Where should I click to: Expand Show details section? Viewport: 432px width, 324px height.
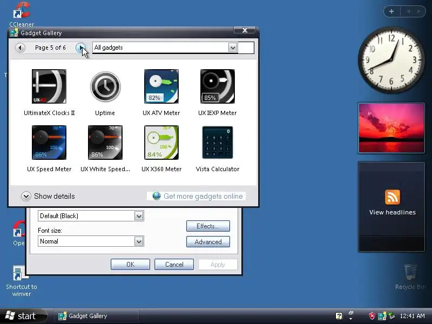click(x=26, y=196)
